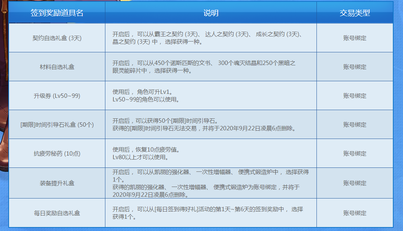Click the 升级券 (Lv50~99) item name
This screenshot has height=231, width=403.
57,96
